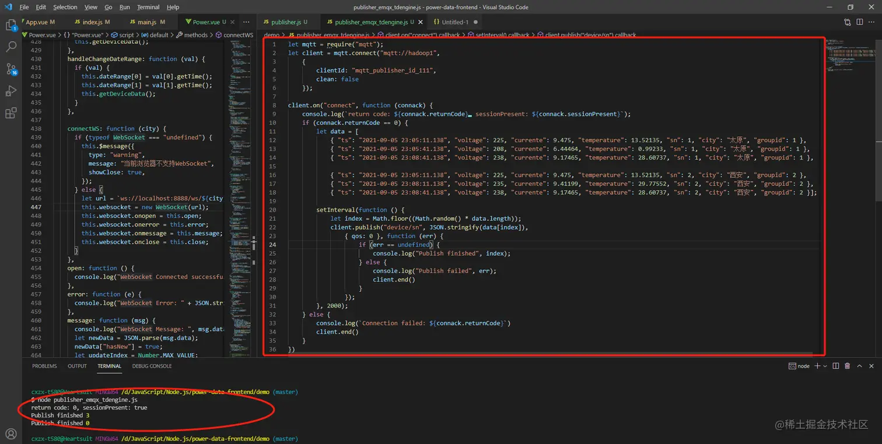Expand the methods breadcrumb in Power.vue
The image size is (882, 444).
(x=195, y=34)
